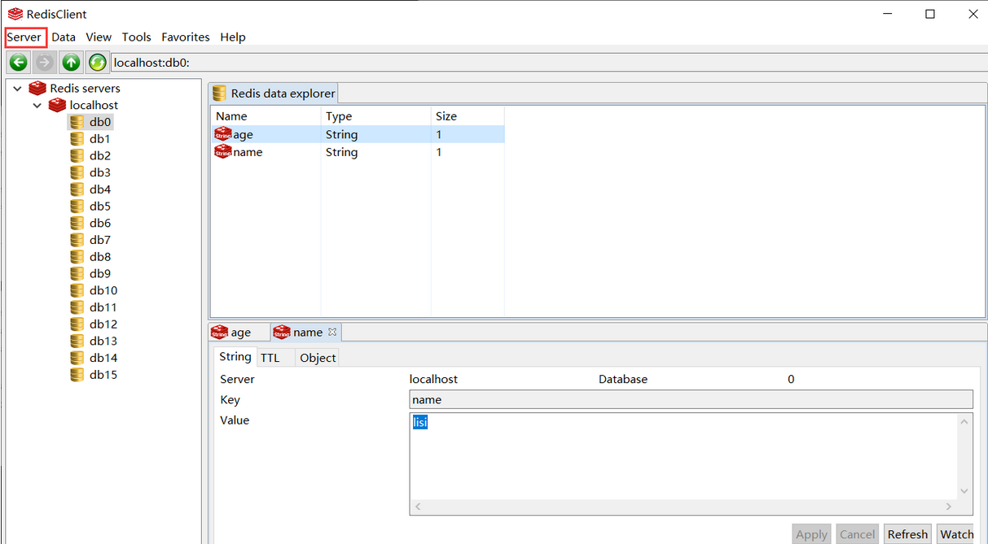Viewport: 988px width, 544px height.
Task: Collapse the localhost tree node
Action: point(37,106)
